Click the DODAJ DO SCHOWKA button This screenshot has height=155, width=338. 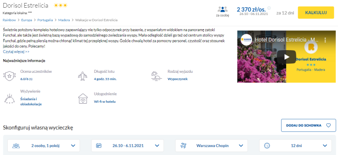pyautogui.click(x=308, y=125)
